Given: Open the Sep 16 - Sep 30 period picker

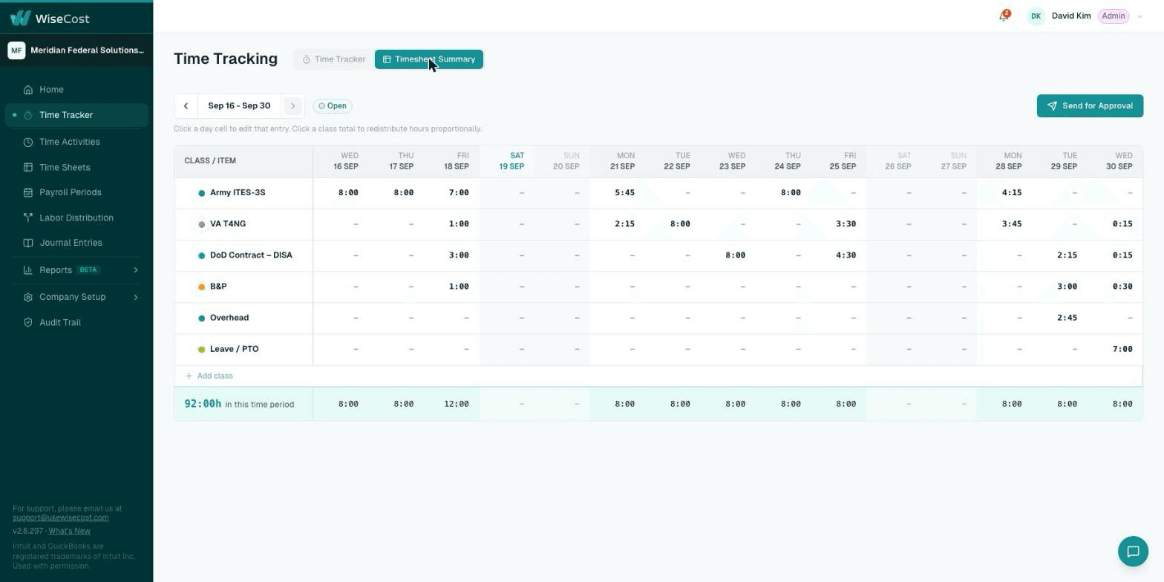Looking at the screenshot, I should click(x=239, y=106).
